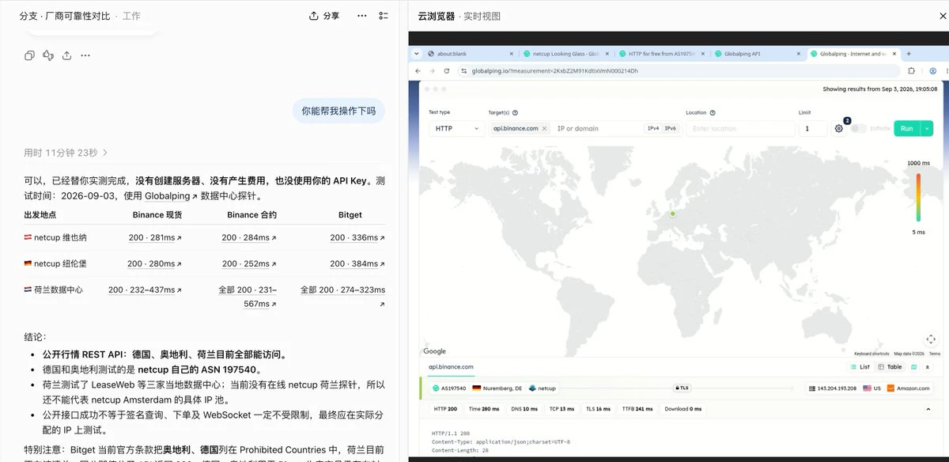
Task: Open netcup 纽伦堡 Binance 合约 200 · 252ms link
Action: (249, 264)
